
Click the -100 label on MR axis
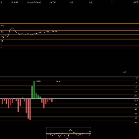(x=136, y=123)
